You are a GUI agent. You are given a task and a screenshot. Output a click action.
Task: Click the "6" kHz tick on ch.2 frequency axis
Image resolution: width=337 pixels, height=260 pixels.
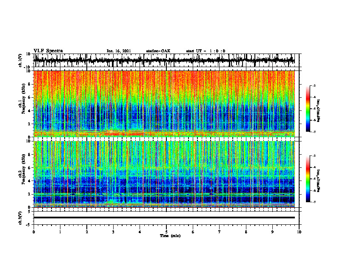[x=29, y=168]
